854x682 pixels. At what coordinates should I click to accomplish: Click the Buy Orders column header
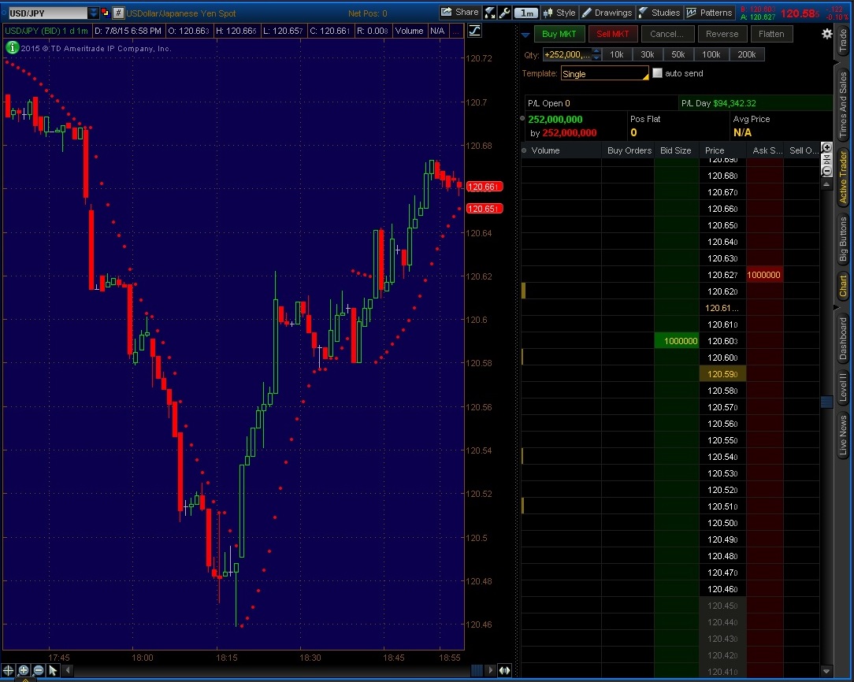629,150
